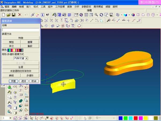The width and height of the screenshot is (161, 121).
Task: Click the 多邊形 polygon button
Action: pos(30,76)
